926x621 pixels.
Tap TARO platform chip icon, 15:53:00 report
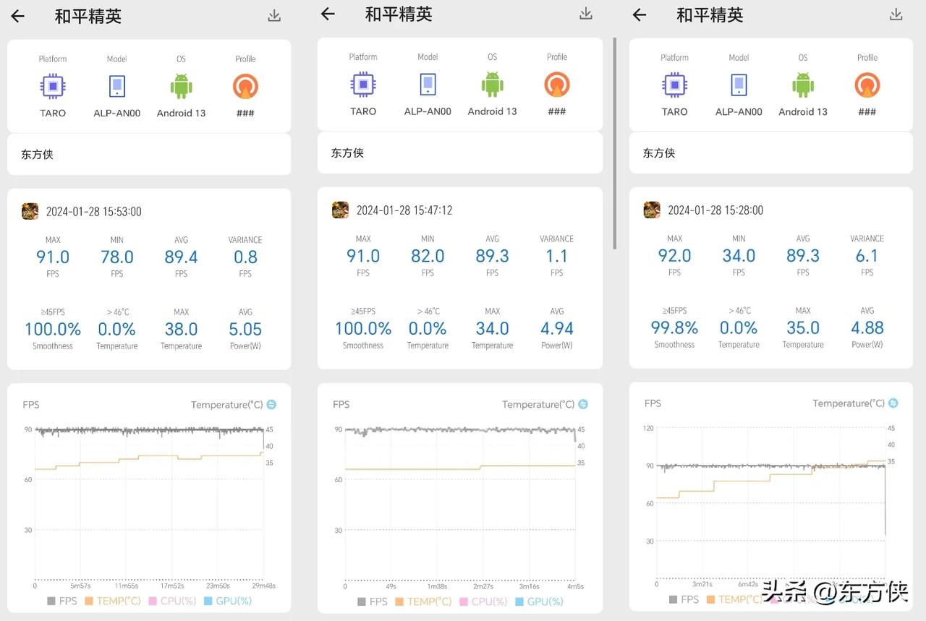coord(52,87)
